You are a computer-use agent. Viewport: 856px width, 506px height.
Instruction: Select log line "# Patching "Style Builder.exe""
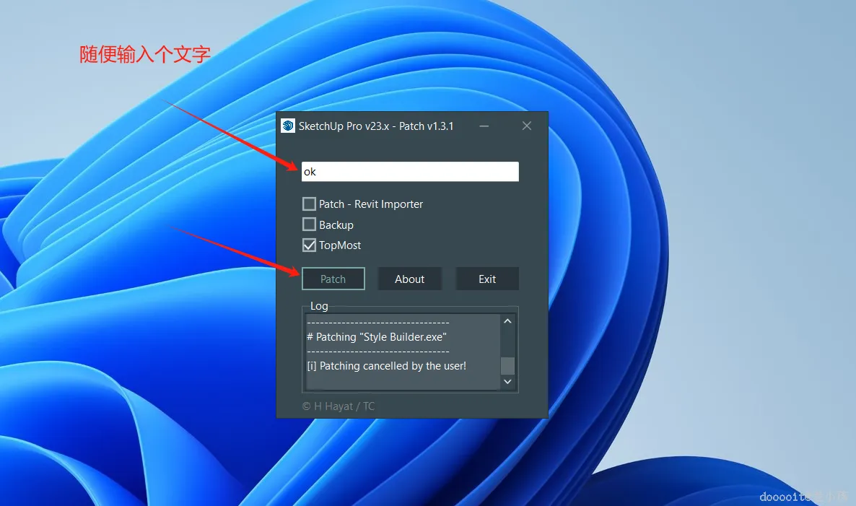tap(377, 337)
